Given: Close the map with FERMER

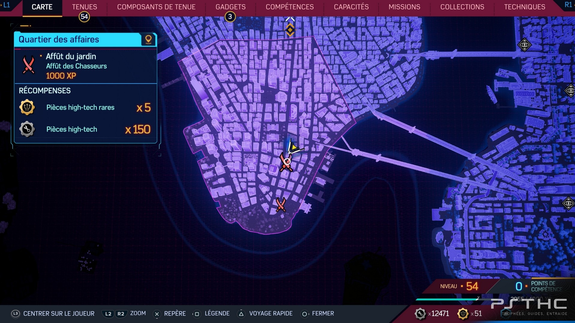Looking at the screenshot, I should coord(323,313).
